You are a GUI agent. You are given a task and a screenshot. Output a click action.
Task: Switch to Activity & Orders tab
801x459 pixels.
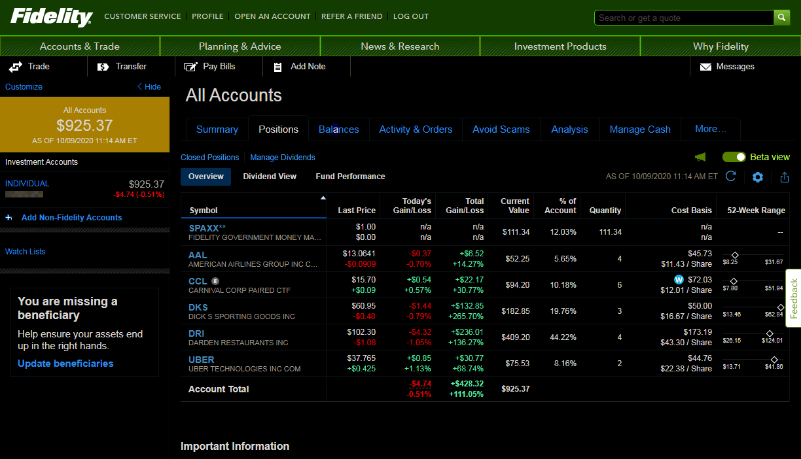tap(416, 129)
